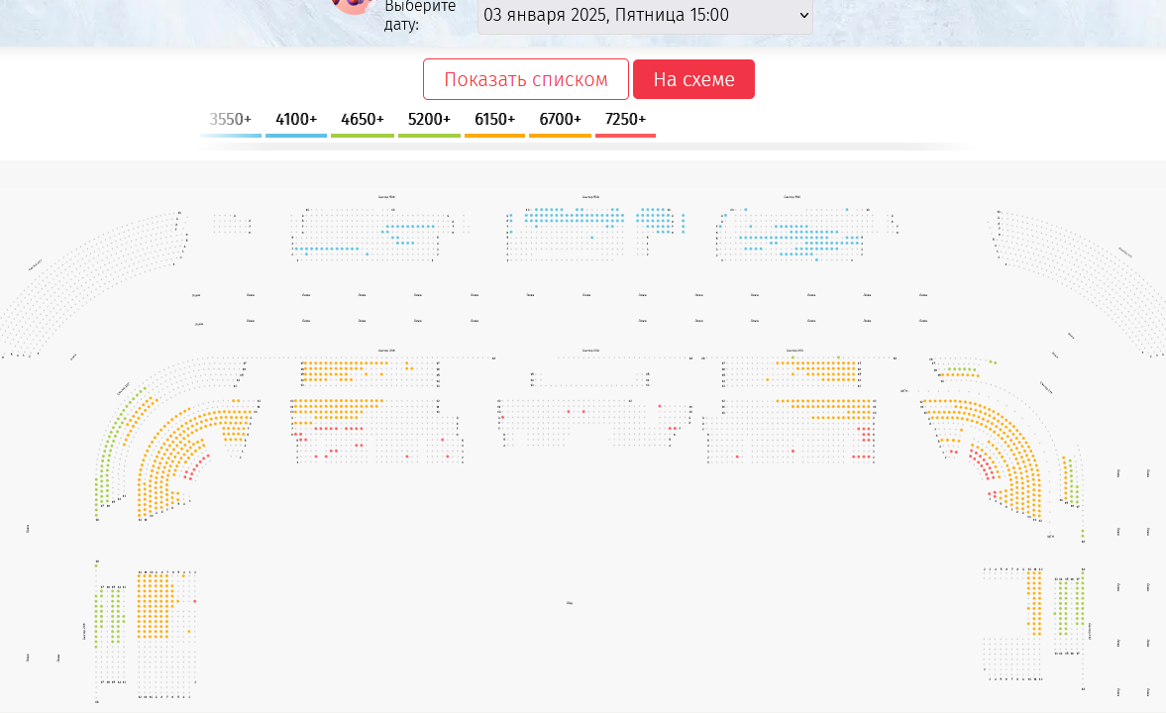This screenshot has height=713, width=1166.
Task: Filter seats by 6150+ price
Action: 494,120
